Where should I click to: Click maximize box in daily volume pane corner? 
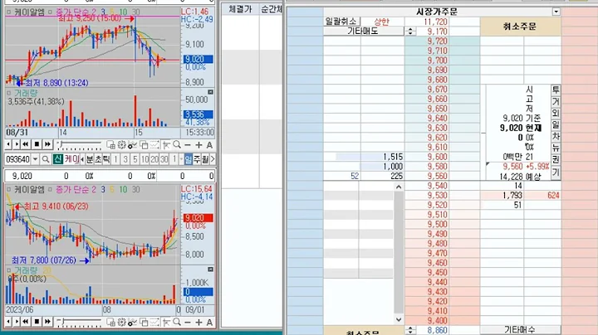210,269
